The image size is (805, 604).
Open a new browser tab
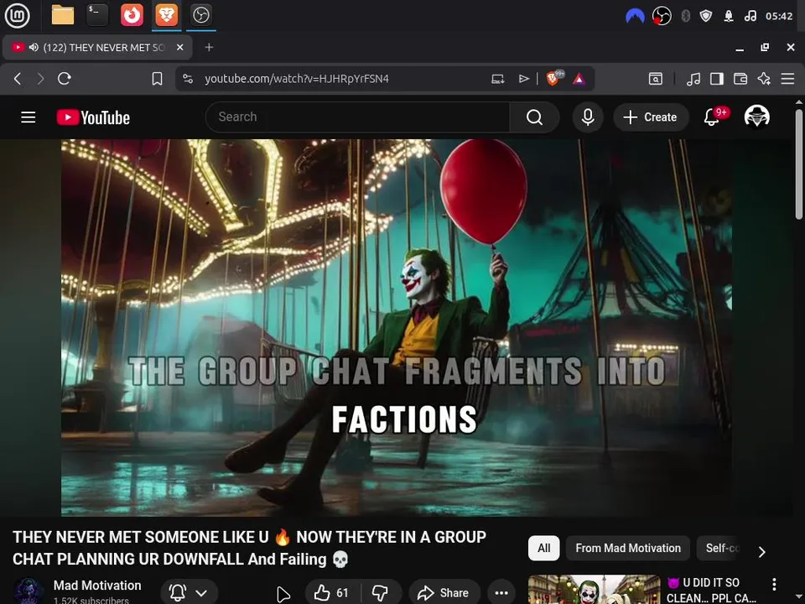pos(209,47)
